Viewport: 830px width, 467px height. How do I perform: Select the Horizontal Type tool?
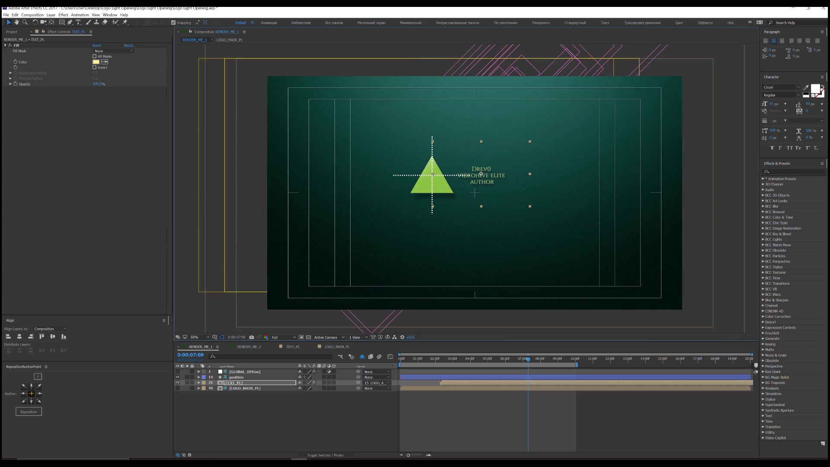78,22
